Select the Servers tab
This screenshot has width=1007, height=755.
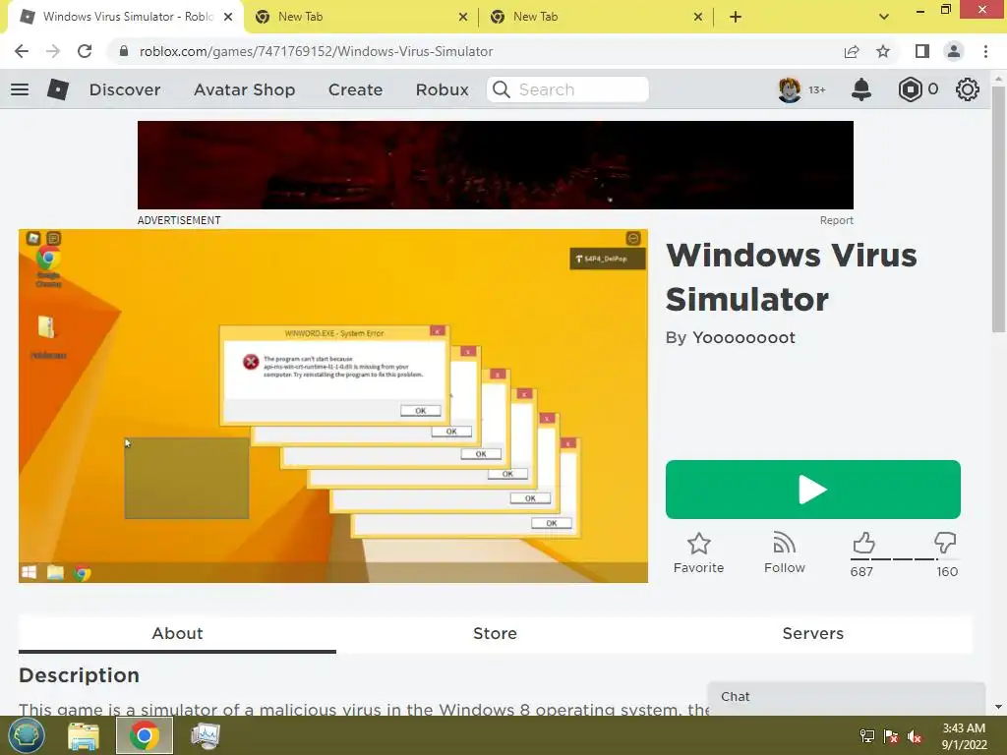pyautogui.click(x=812, y=633)
